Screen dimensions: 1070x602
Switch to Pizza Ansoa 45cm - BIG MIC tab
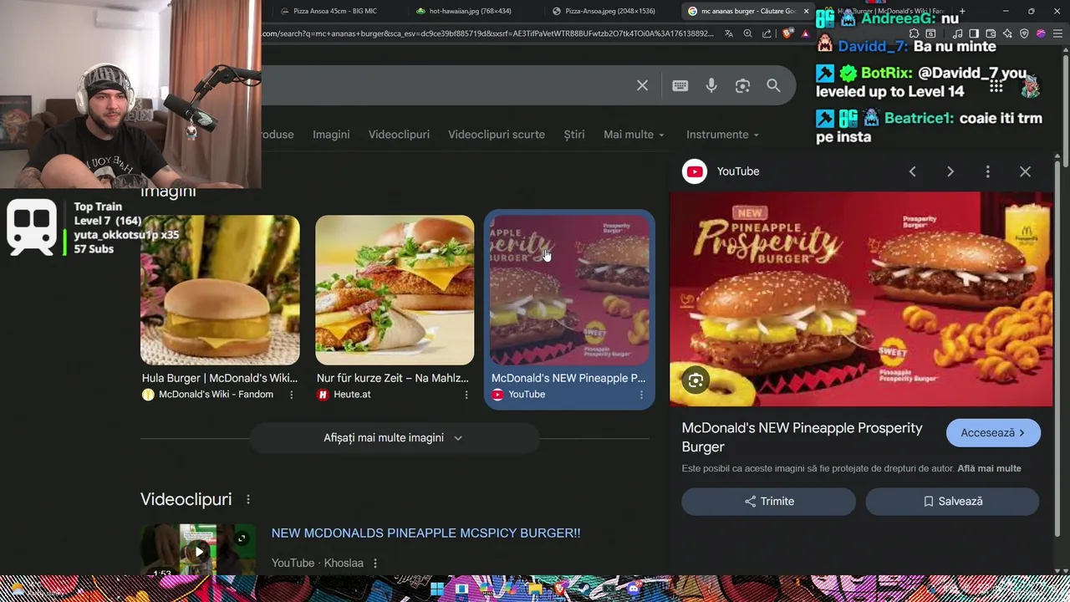334,11
